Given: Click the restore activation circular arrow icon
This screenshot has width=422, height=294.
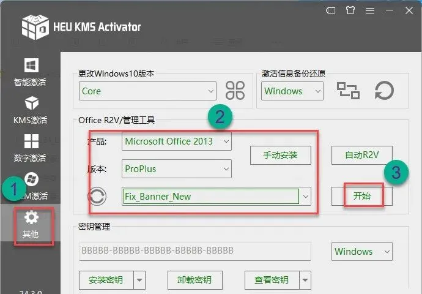Looking at the screenshot, I should pos(384,91).
